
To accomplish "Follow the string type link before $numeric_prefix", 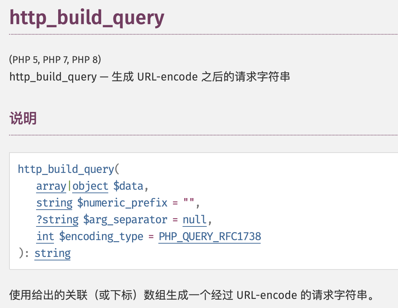I will (54, 203).
